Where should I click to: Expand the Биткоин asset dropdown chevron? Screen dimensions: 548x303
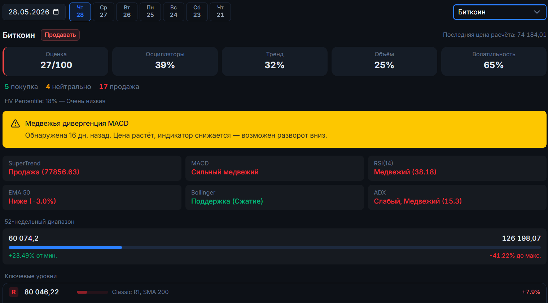[x=537, y=12]
